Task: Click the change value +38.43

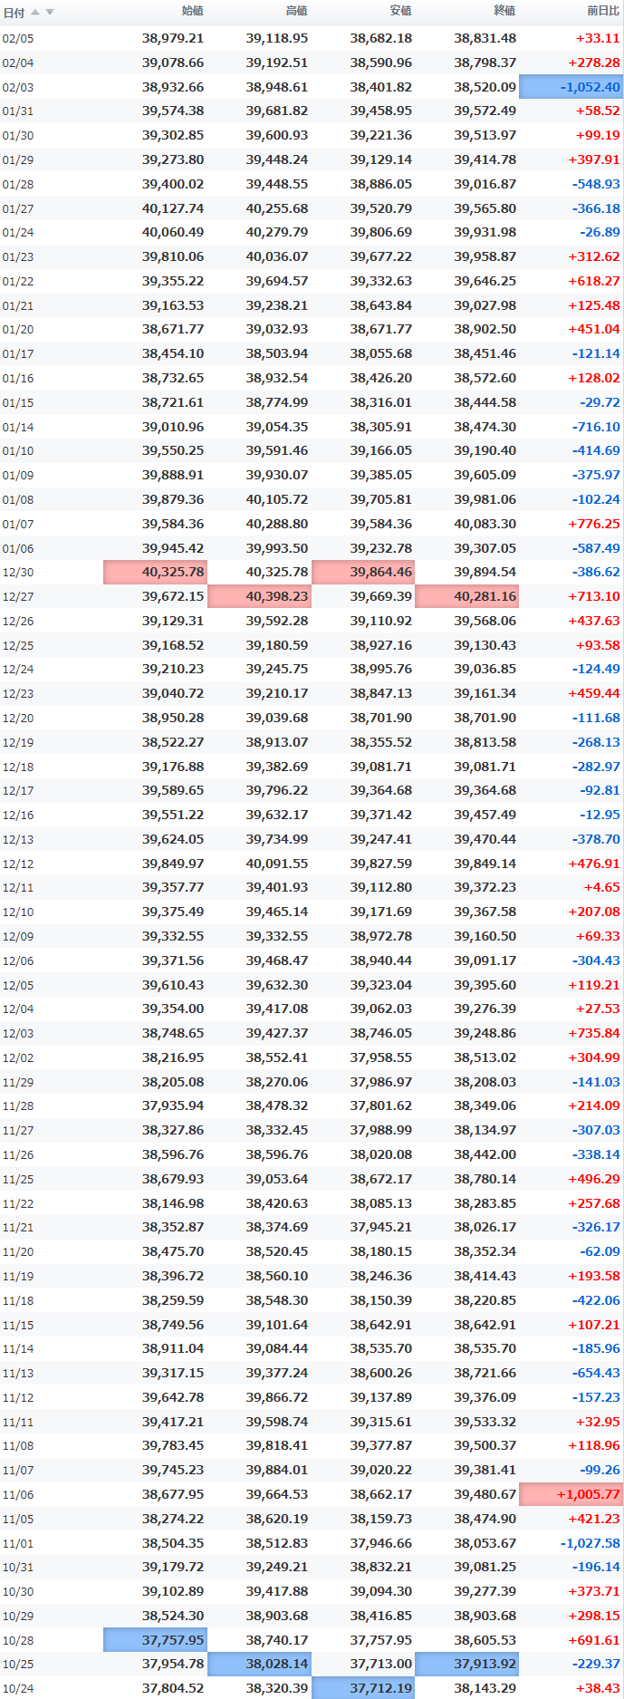Action: pos(599,1688)
